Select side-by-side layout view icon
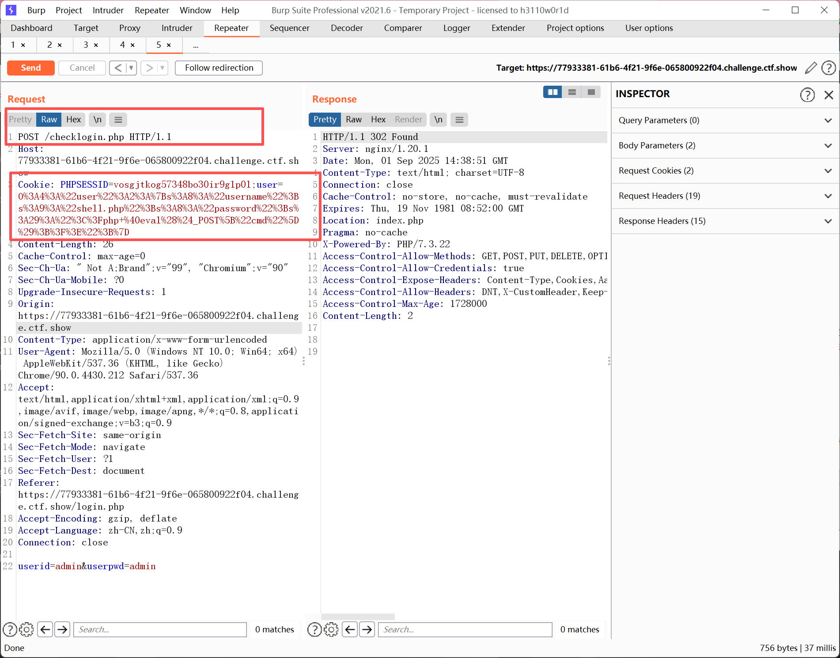 click(x=552, y=92)
